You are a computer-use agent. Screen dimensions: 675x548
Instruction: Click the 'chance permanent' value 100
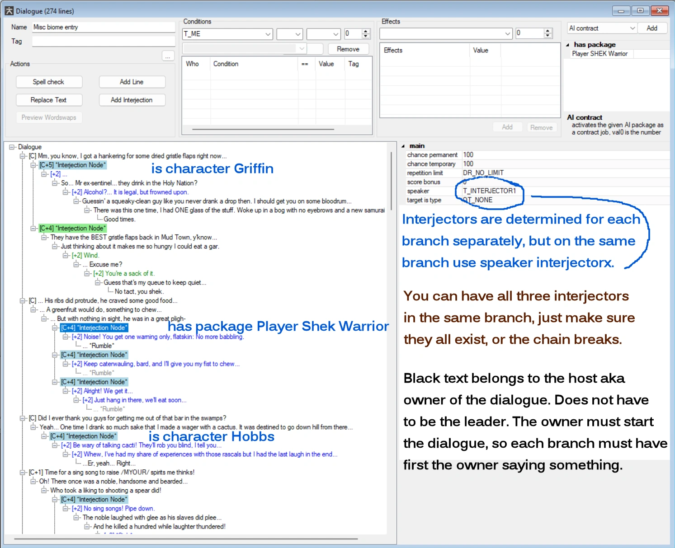[x=565, y=155]
